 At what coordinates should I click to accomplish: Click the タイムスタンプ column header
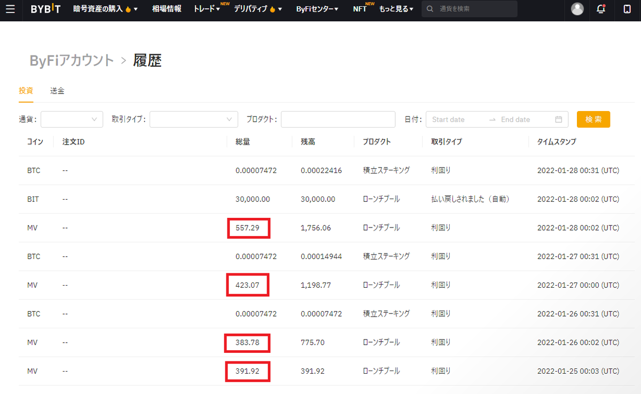click(557, 142)
